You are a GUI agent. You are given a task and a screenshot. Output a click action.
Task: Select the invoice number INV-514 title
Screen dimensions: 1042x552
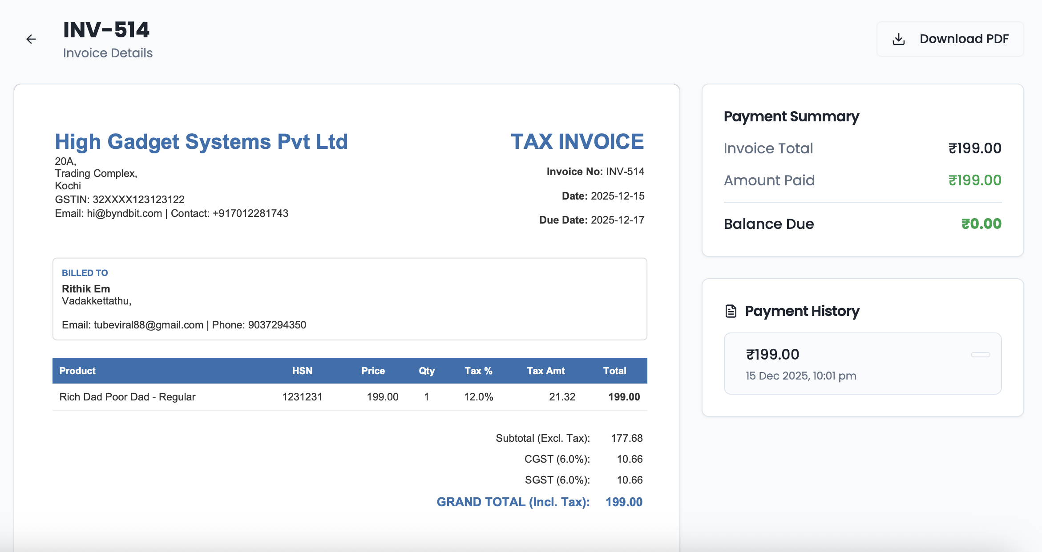(106, 30)
